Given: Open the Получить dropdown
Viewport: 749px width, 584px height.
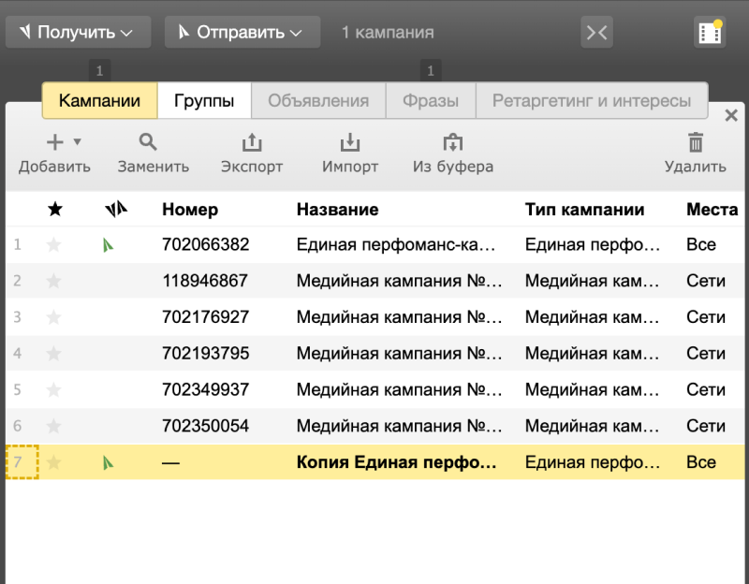Looking at the screenshot, I should tap(77, 32).
